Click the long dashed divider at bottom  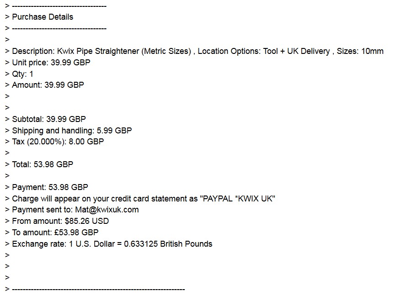pyautogui.click(x=98, y=290)
